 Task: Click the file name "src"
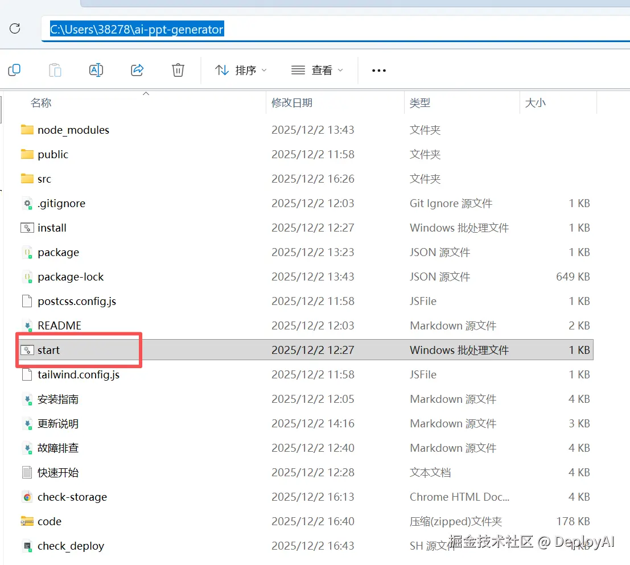pyautogui.click(x=44, y=179)
